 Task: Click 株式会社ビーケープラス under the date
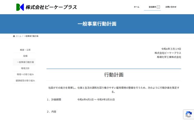point(168,53)
